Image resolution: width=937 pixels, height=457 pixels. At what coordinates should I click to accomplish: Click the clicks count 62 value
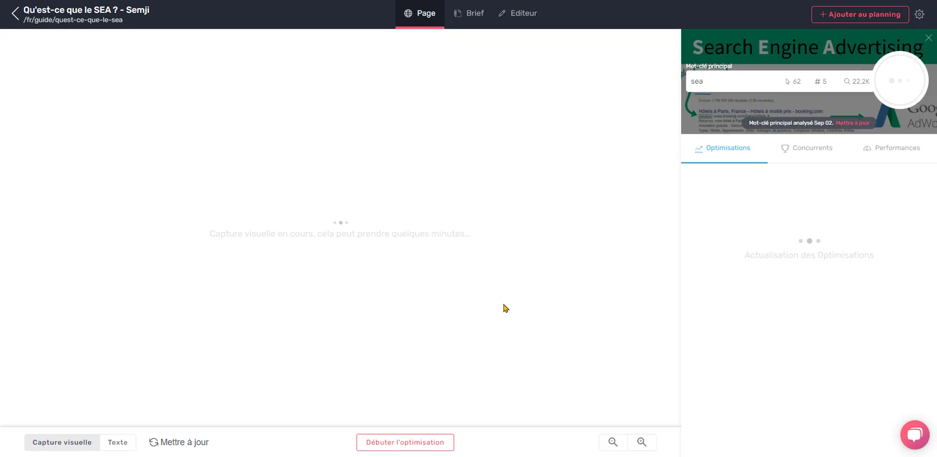[x=793, y=81]
